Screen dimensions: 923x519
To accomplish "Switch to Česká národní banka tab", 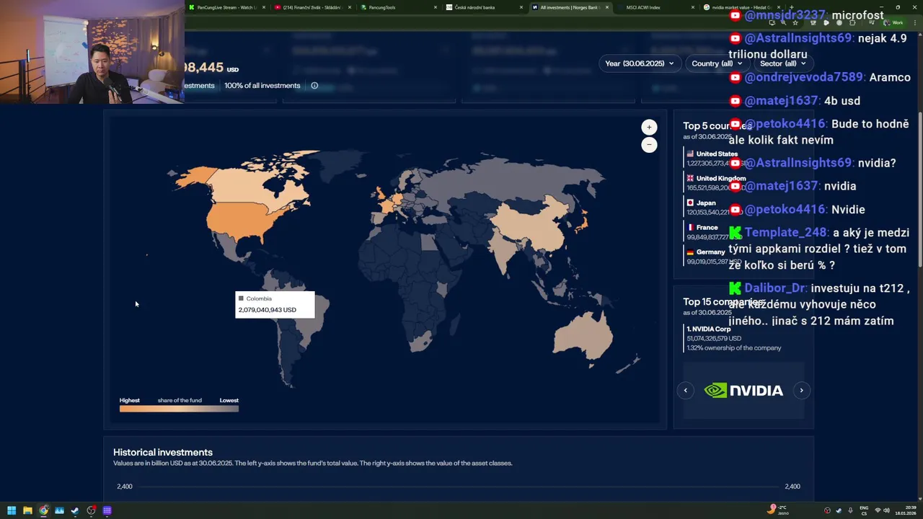I will click(x=483, y=7).
